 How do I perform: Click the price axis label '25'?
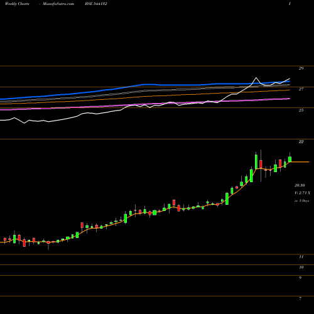(301, 110)
